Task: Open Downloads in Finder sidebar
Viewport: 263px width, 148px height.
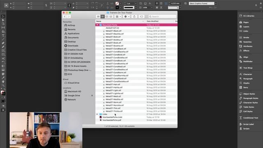Action: [71, 46]
